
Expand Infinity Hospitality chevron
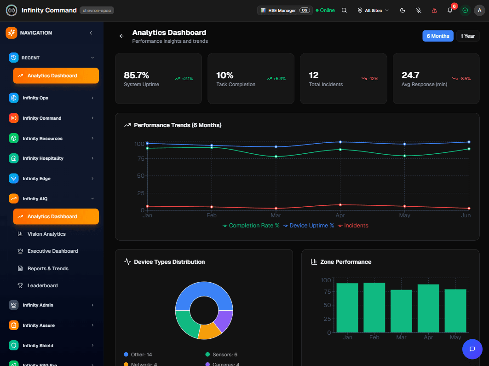(x=92, y=158)
